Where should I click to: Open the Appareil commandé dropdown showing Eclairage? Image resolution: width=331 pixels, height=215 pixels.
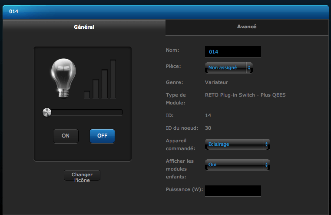coord(238,144)
